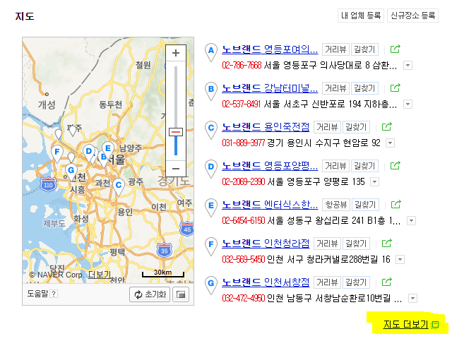The height and width of the screenshot is (341, 452).
Task: Click list pin icon B
Action: tap(210, 90)
